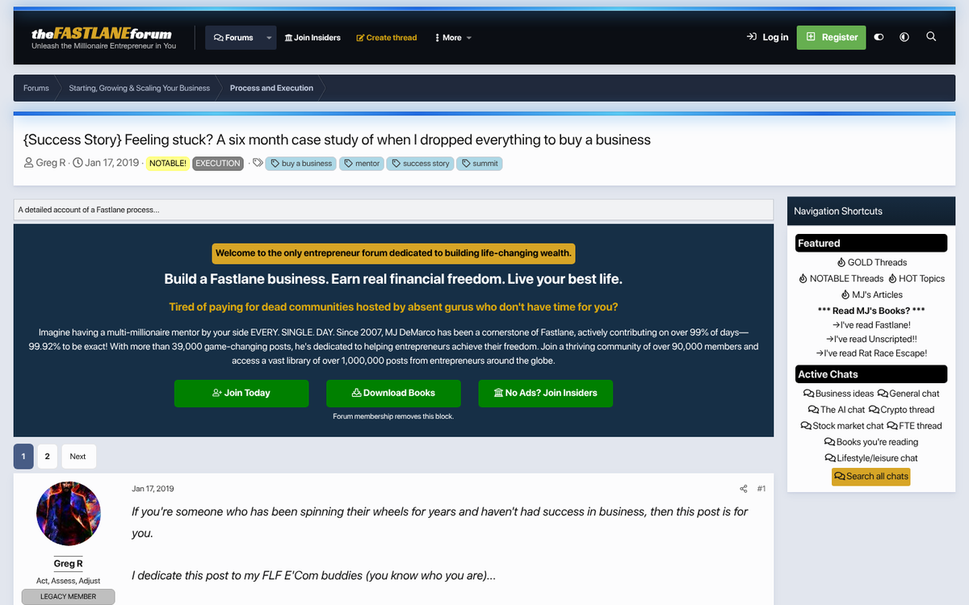The height and width of the screenshot is (605, 969).
Task: Open the More menu dropdown
Action: point(451,37)
